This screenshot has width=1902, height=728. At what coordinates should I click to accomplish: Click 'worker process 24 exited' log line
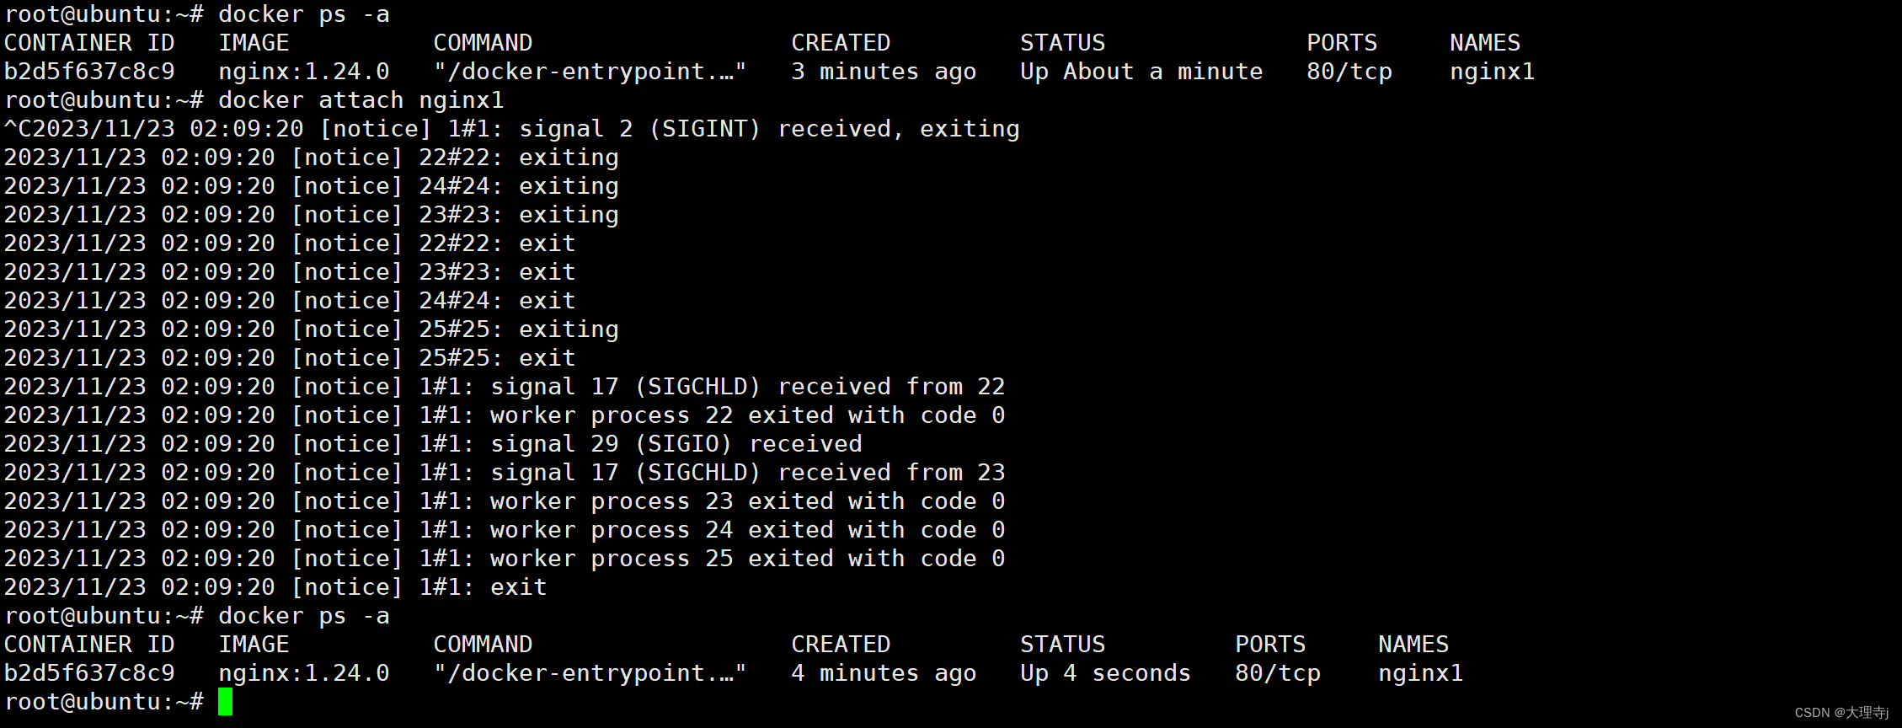pos(505,530)
